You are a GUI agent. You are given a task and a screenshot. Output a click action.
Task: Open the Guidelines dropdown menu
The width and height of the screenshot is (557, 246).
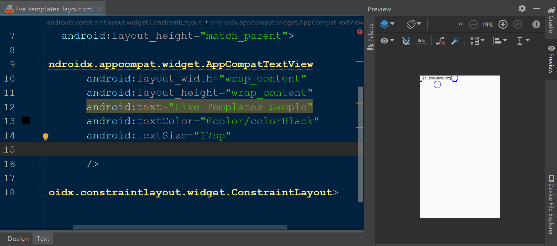tap(523, 40)
